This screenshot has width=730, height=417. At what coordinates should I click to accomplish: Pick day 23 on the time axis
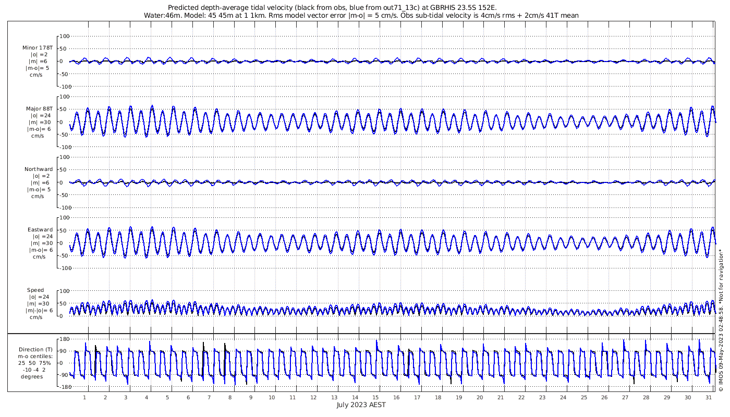tap(542, 397)
